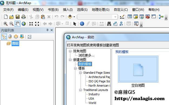The width and height of the screenshot is (169, 105).
Task: Go to next extent arrow
Action: tap(50, 24)
